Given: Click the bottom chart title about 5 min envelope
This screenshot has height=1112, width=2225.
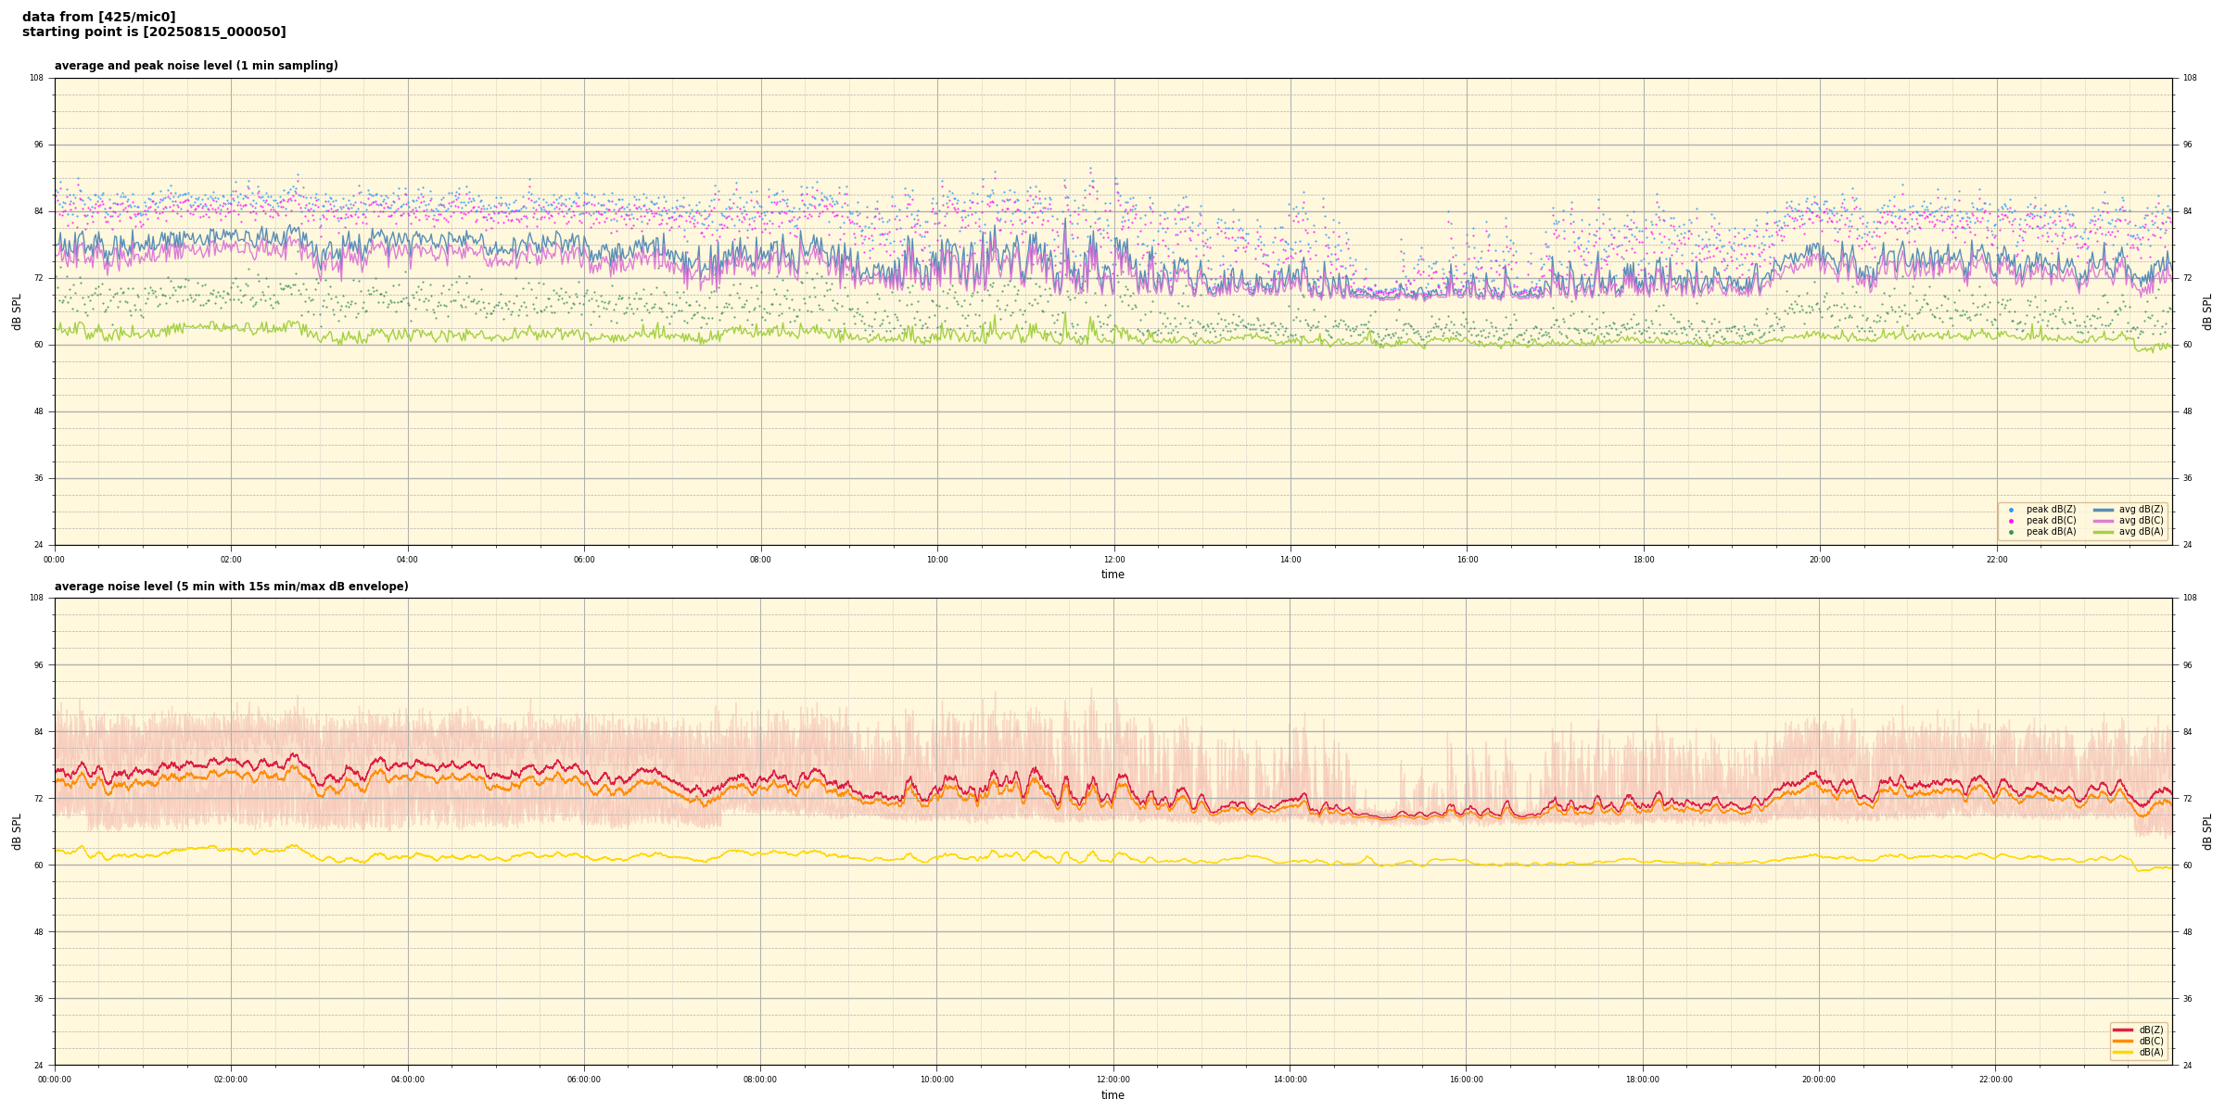Looking at the screenshot, I should click(x=231, y=587).
